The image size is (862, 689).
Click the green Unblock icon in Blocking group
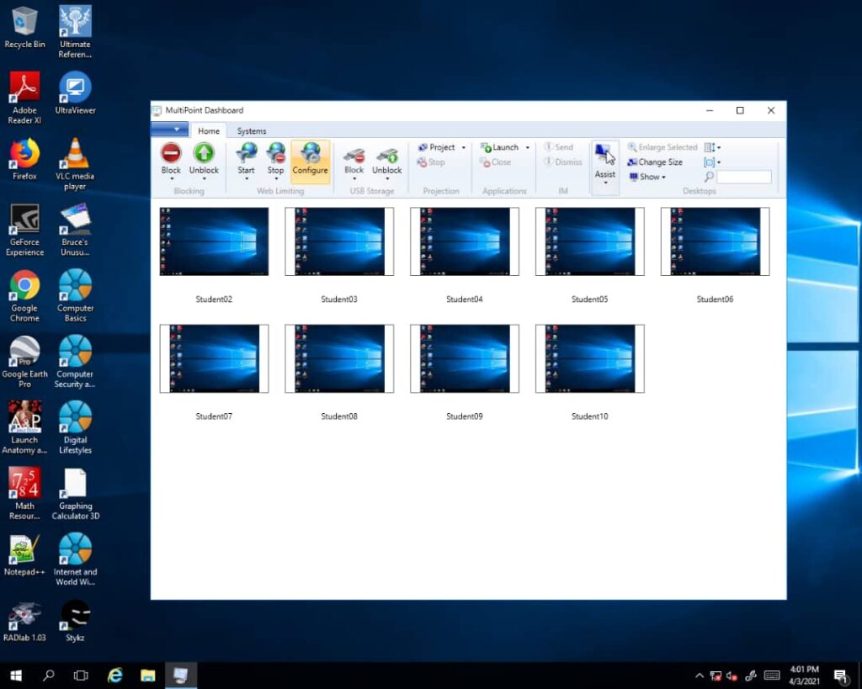point(204,153)
